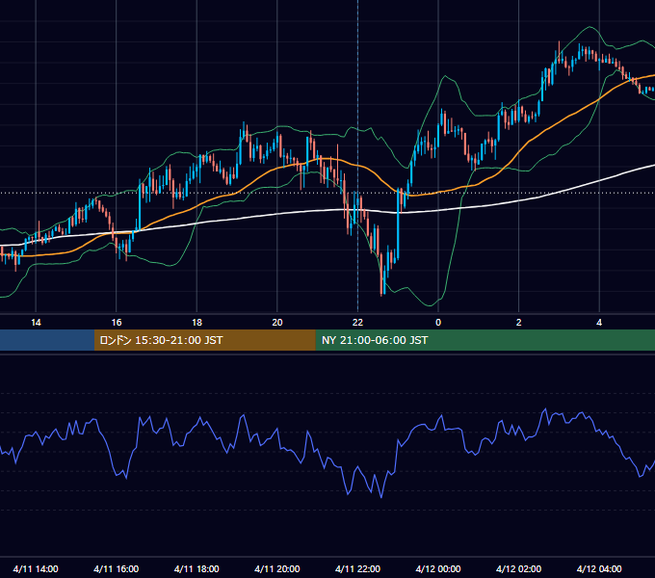Viewport: 655px width, 578px height.
Task: Click the 4/12 00:00 date label
Action: [x=438, y=568]
